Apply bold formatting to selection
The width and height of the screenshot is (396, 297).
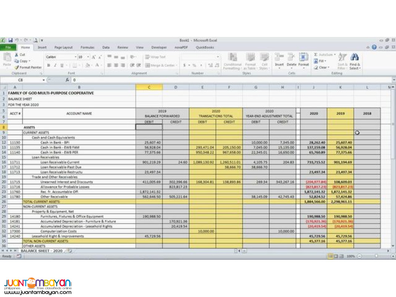pos(49,64)
